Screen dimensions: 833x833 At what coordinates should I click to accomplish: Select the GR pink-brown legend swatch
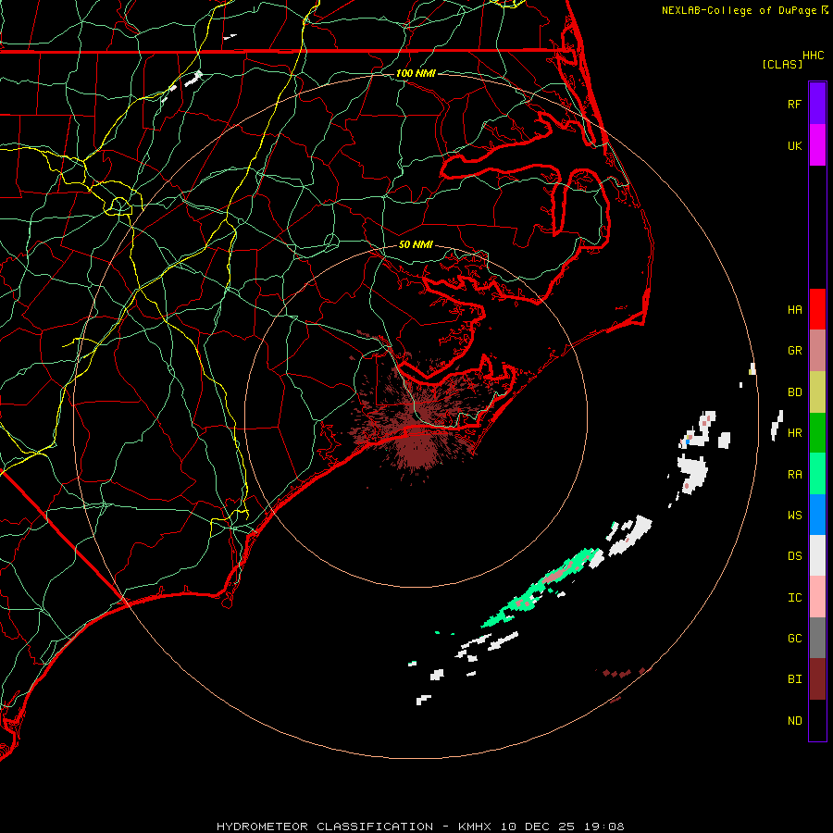[817, 350]
